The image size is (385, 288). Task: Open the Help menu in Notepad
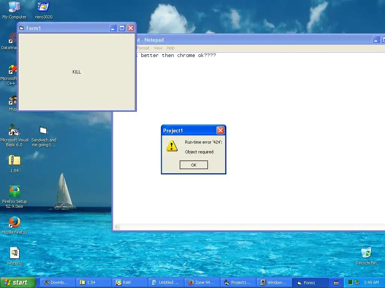pyautogui.click(x=170, y=48)
